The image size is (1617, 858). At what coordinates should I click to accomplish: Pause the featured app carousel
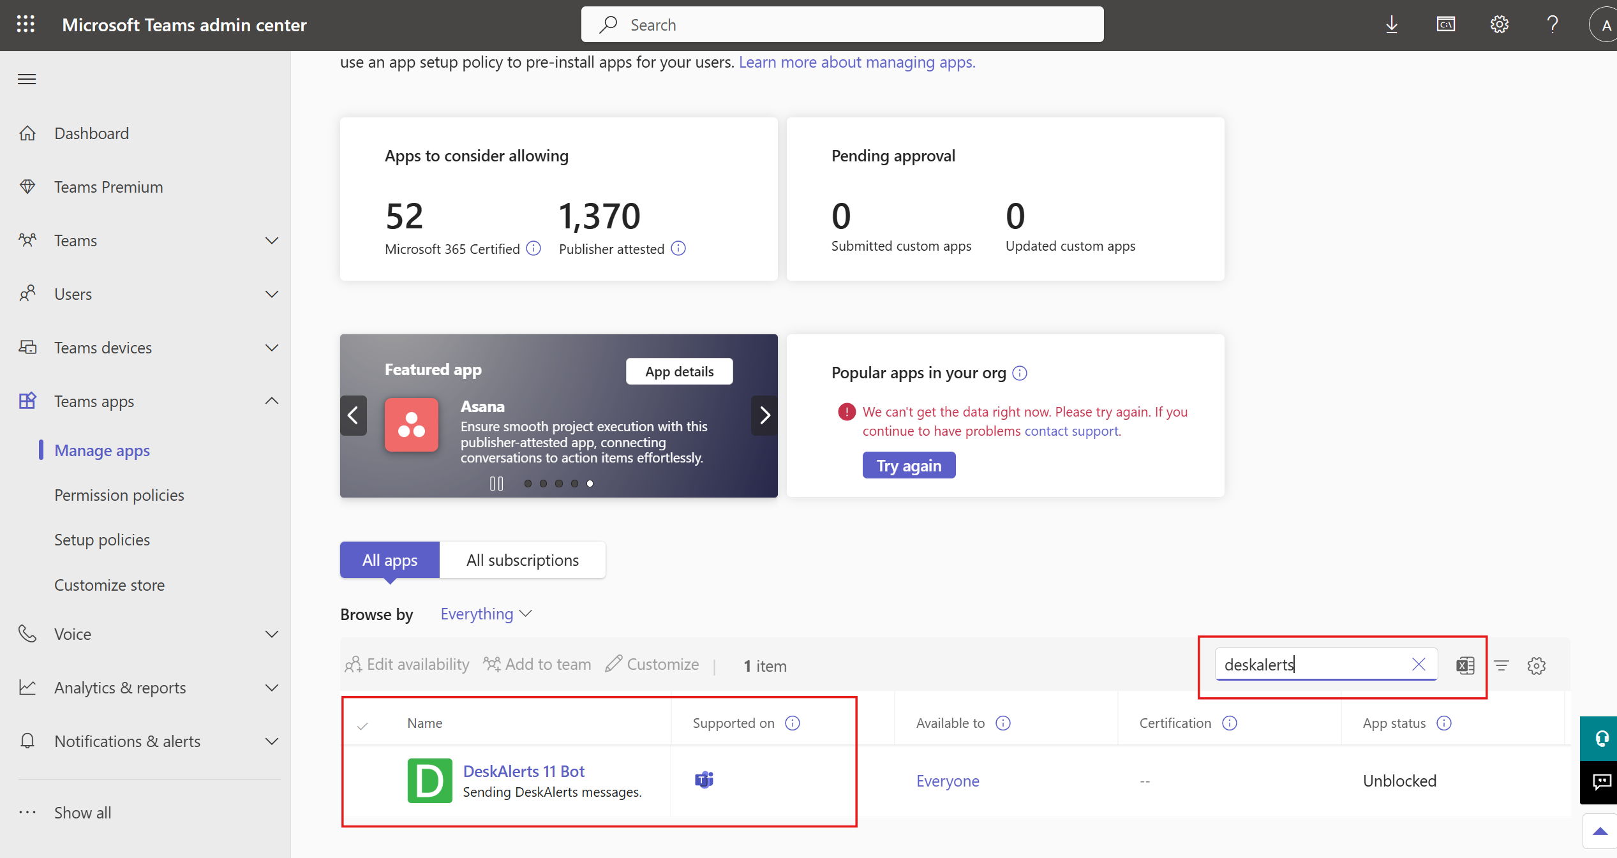click(496, 484)
